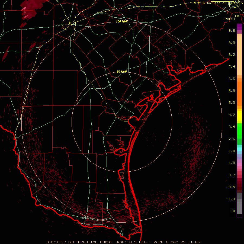The width and height of the screenshot is (244, 244).
Task: Click the -0.5 value on the color scale
Action: click(x=231, y=187)
